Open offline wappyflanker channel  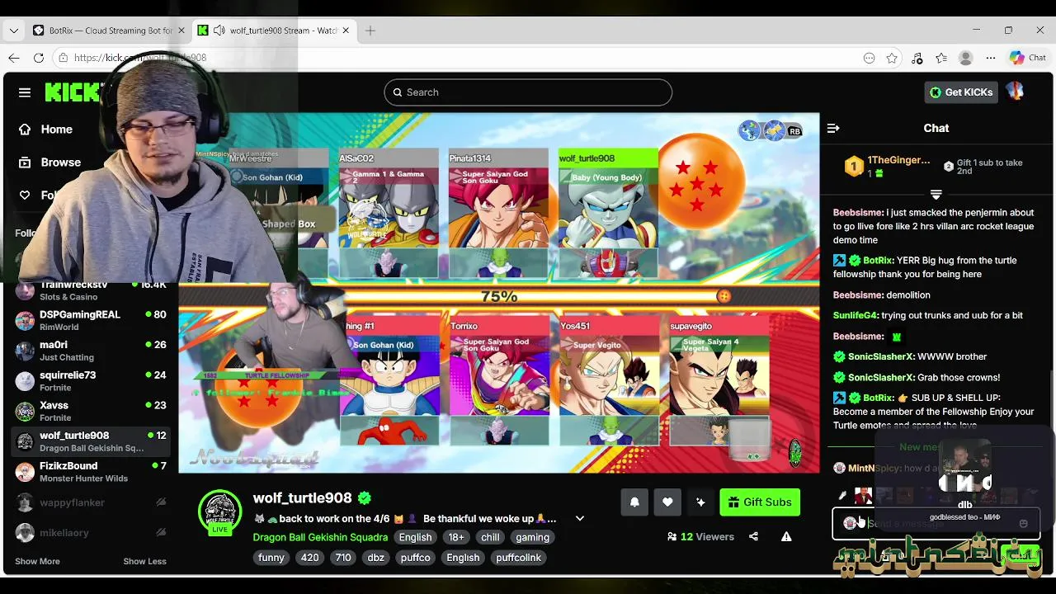(92, 502)
